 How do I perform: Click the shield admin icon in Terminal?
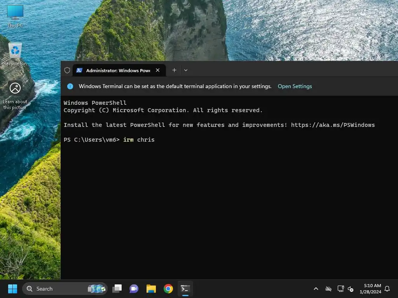tap(67, 70)
